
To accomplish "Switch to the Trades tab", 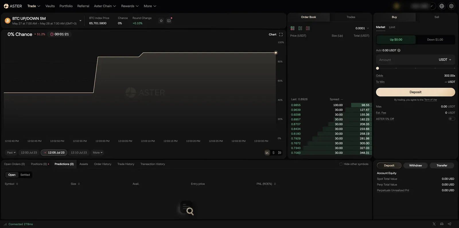I will [351, 17].
